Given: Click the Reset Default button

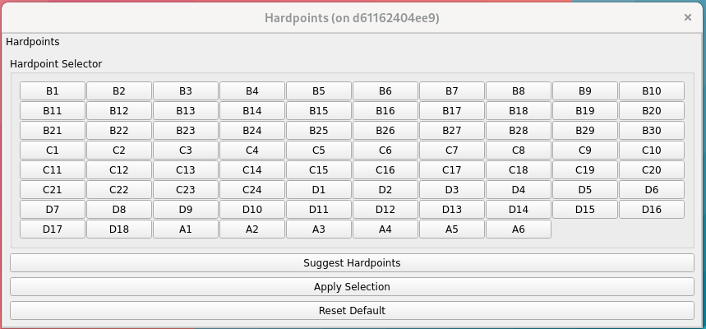Looking at the screenshot, I should (352, 311).
